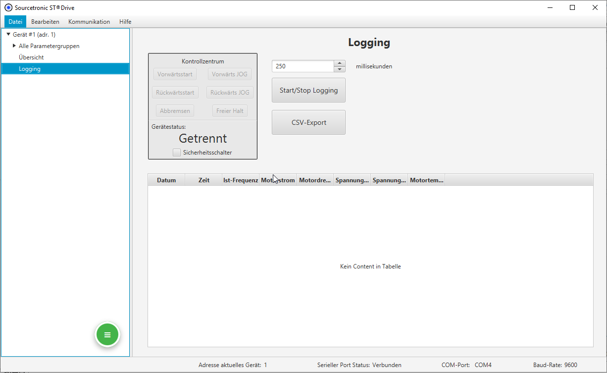Screen dimensions: 607x373
Task: Open the Kommunikation menu
Action: pyautogui.click(x=89, y=22)
